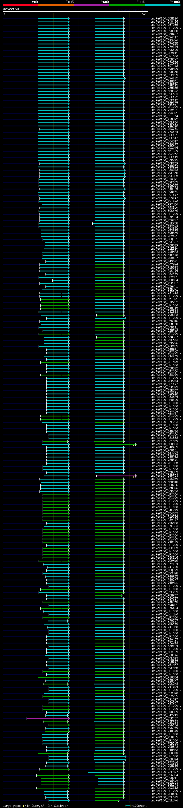Click the green ~80% identity legend segment
The width and height of the screenshot is (183, 808).
(127, 5)
